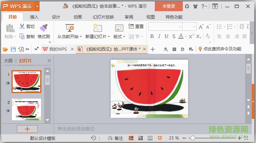Decrease font size with A- icon
Image resolution: width=256 pixels, height=143 pixels.
[208, 27]
